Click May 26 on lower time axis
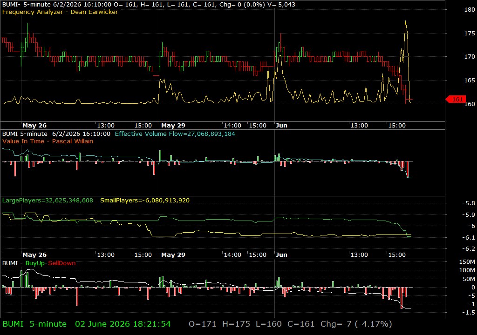Screen dimensions: 477x335 click(34, 255)
